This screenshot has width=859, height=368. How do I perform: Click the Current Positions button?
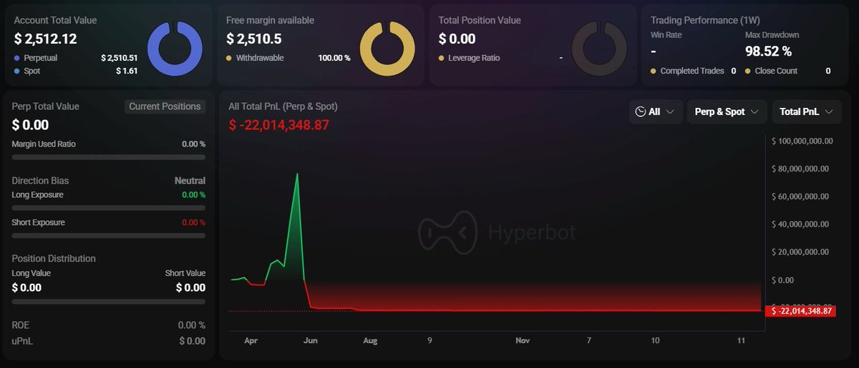(x=165, y=106)
